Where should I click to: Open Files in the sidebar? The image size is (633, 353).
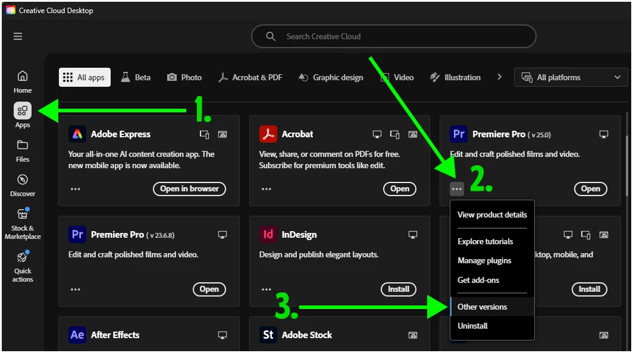[23, 151]
